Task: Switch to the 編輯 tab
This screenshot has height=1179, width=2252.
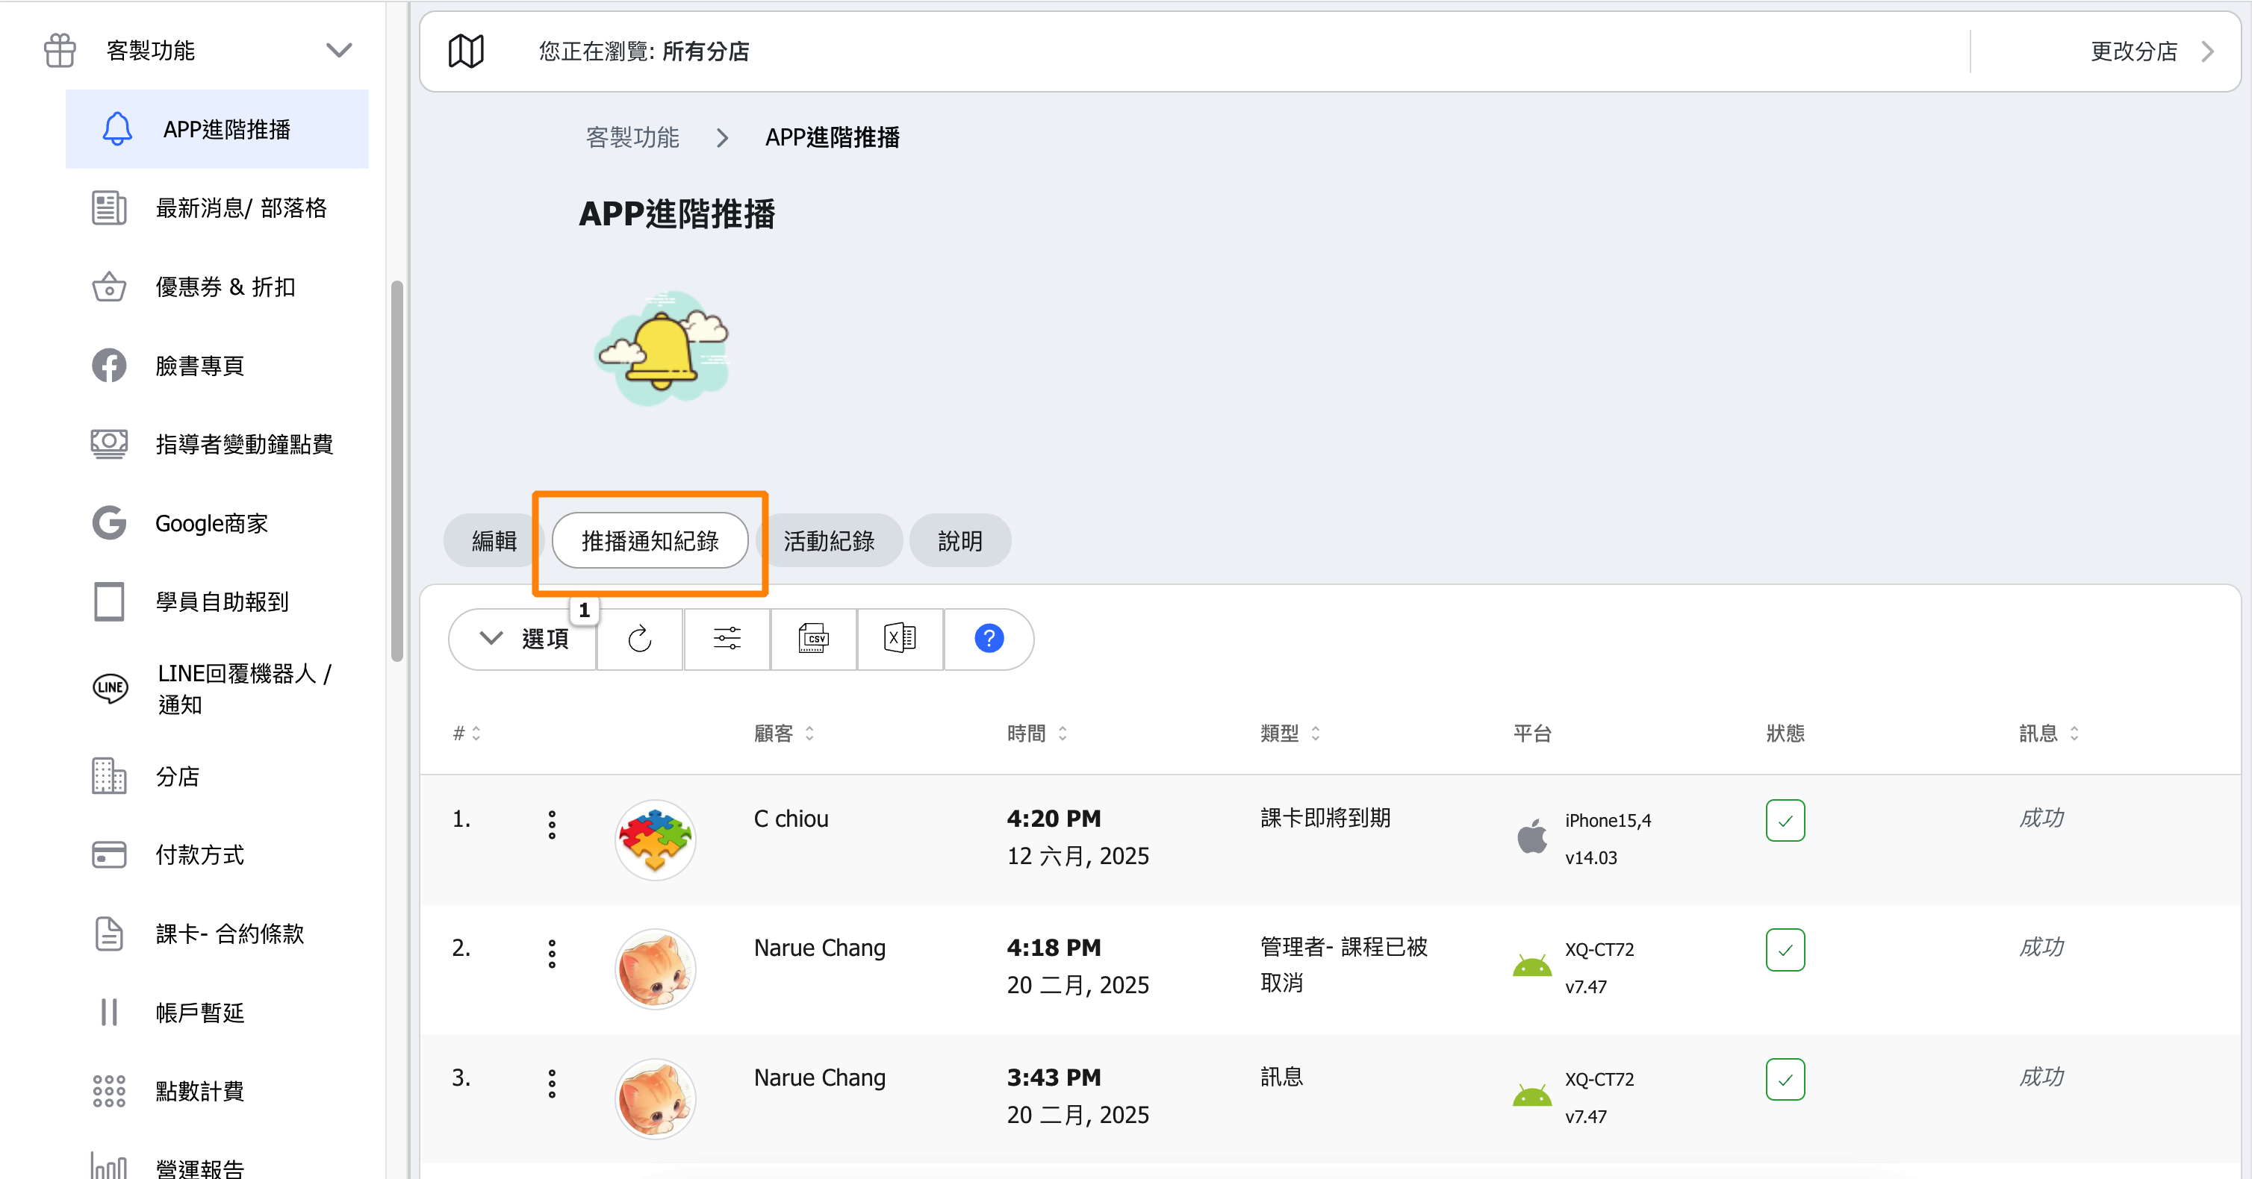Action: tap(494, 541)
